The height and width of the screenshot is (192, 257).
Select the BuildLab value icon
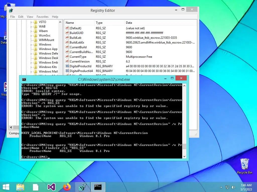click(x=67, y=37)
